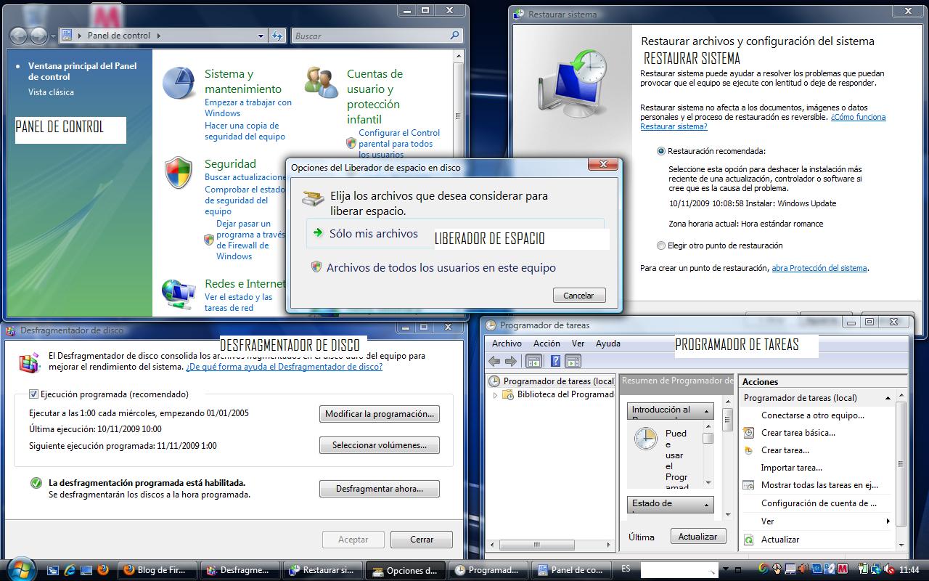Click the magnifier icon in the Buscar box

coord(455,36)
